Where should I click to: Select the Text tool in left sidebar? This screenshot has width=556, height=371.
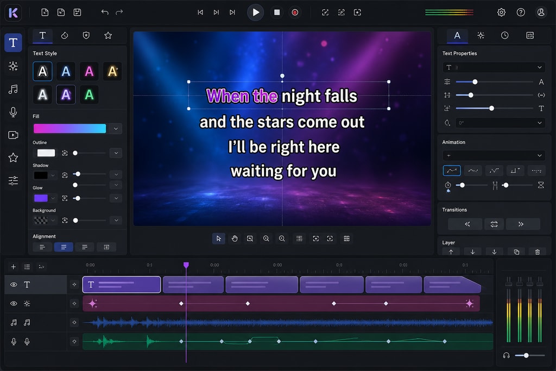13,42
